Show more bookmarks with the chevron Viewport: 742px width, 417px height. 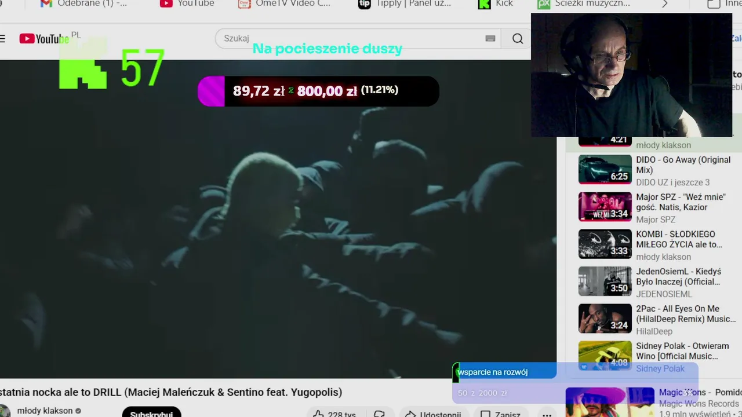[665, 3]
